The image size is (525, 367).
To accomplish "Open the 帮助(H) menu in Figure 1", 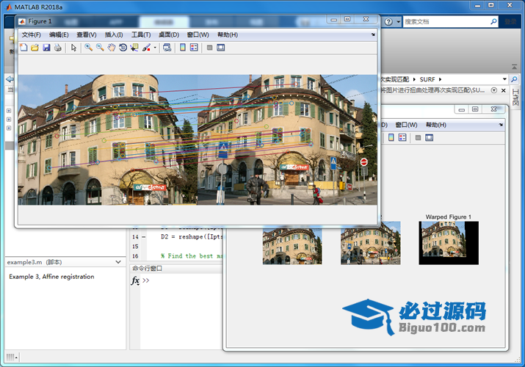I will [x=228, y=34].
